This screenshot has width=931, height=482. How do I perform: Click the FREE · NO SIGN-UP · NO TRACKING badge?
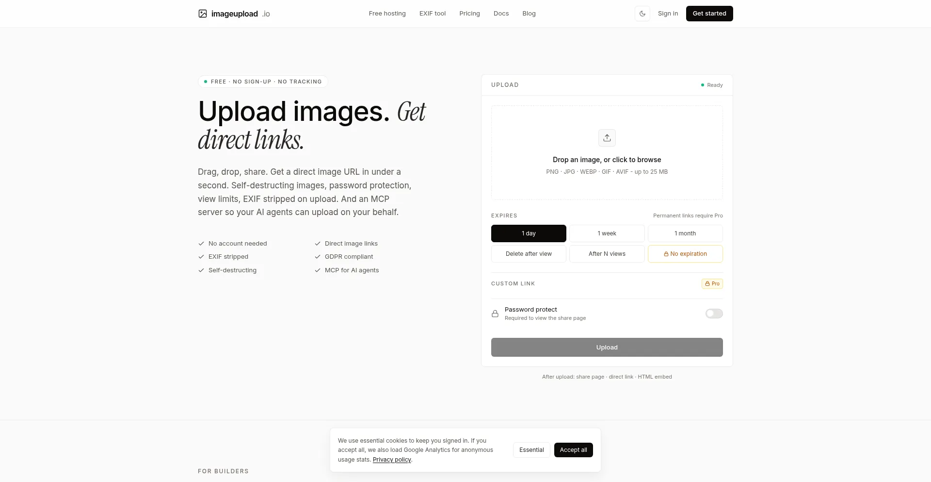263,82
